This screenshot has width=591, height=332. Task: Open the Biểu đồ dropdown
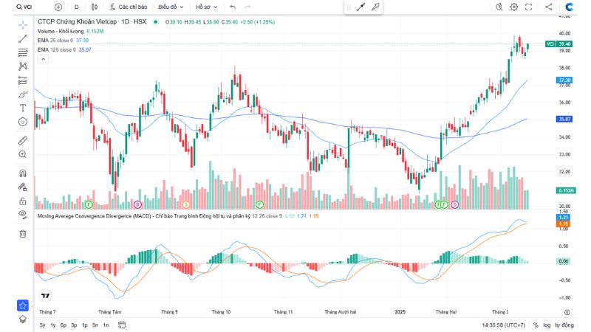click(x=171, y=7)
